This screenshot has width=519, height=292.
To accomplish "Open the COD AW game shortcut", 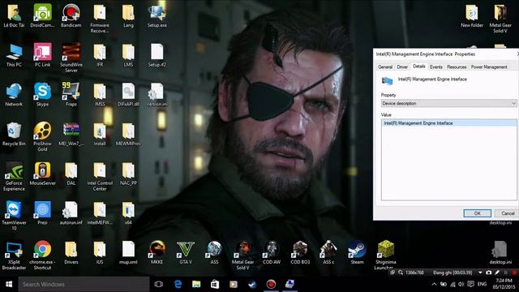I will click(272, 252).
